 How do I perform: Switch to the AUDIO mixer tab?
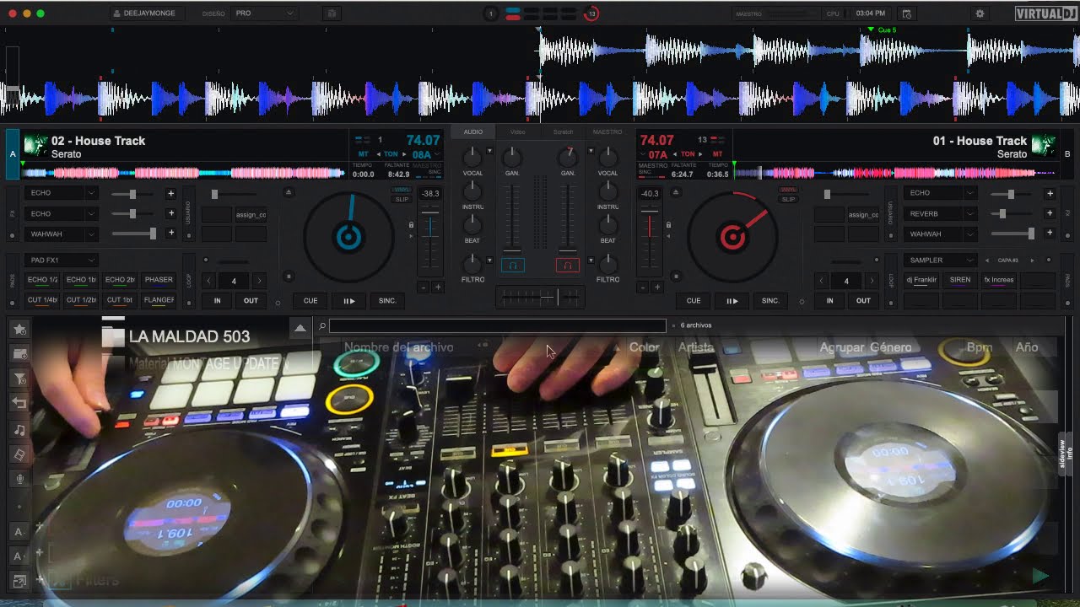[472, 132]
